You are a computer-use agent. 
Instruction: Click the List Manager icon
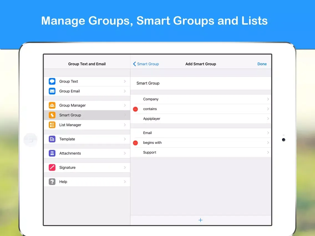point(52,125)
